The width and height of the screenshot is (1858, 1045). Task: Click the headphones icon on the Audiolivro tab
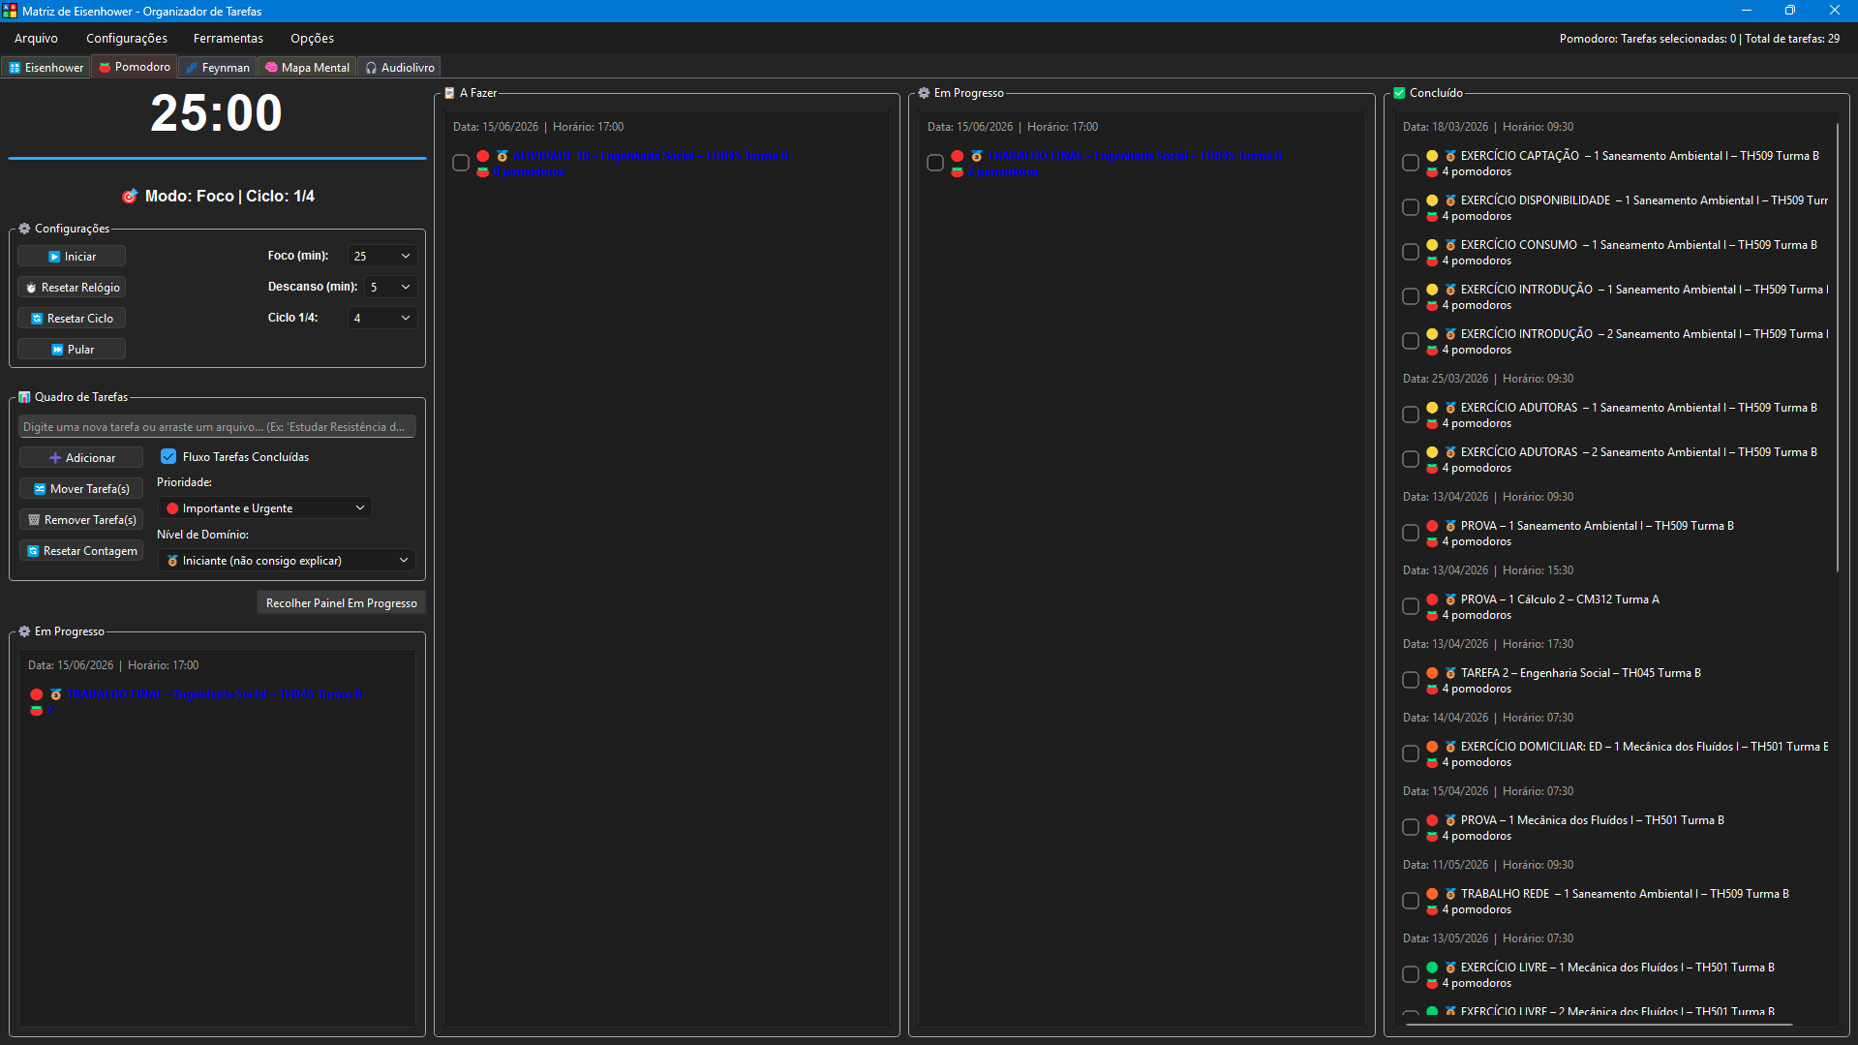(371, 68)
